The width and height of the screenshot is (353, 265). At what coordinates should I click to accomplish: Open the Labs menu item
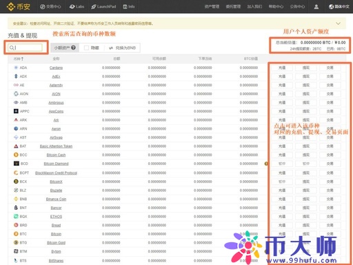pos(77,7)
